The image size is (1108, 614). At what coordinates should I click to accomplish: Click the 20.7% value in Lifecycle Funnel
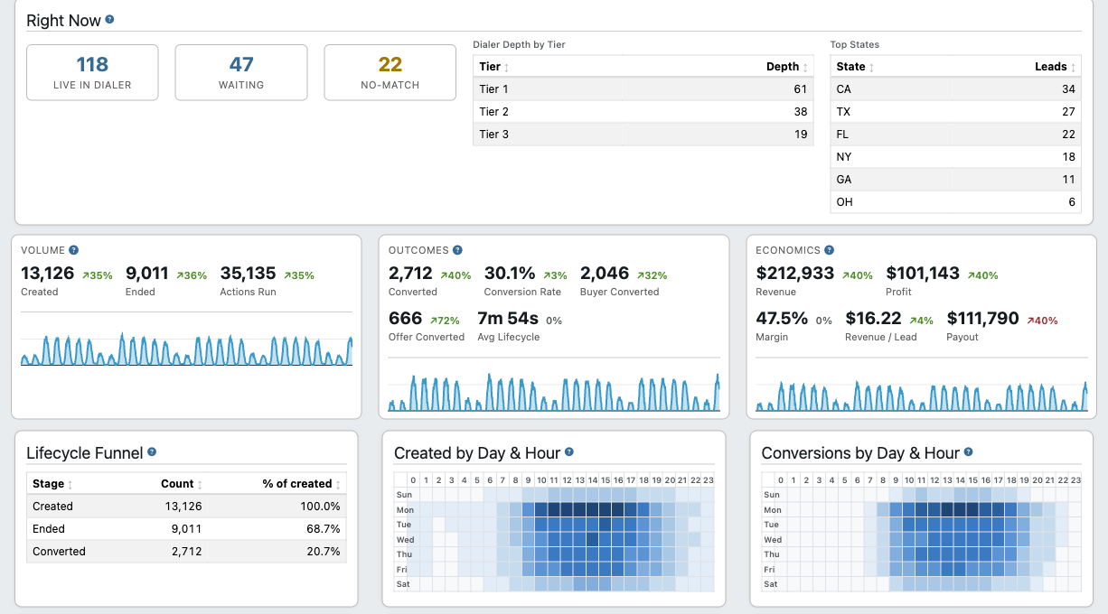coord(324,552)
